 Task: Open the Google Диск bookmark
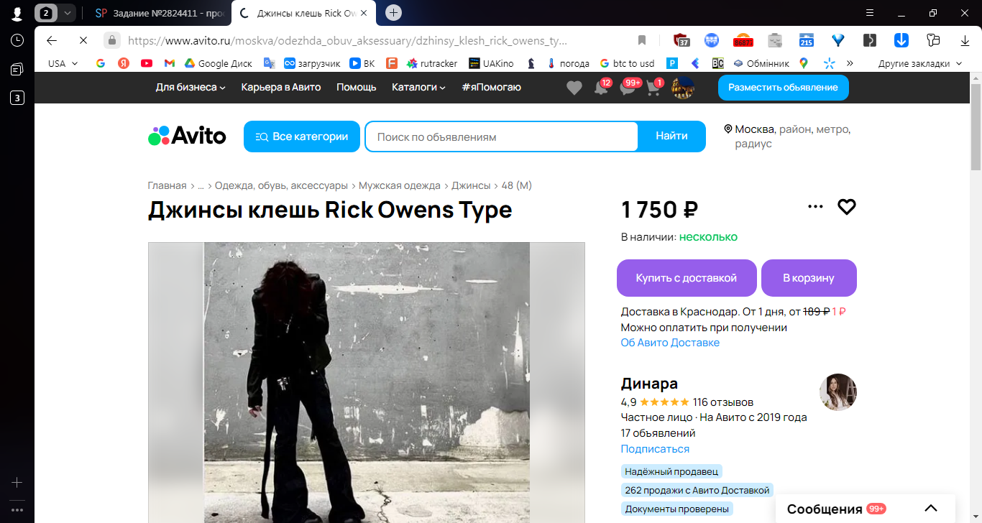[x=218, y=63]
